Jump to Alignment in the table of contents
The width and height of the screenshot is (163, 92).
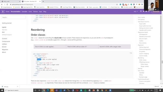pyautogui.click(x=141, y=45)
